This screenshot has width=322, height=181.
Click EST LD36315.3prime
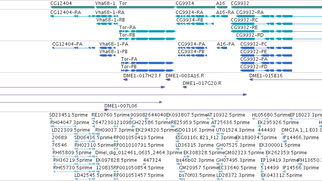pyautogui.click(x=194, y=145)
